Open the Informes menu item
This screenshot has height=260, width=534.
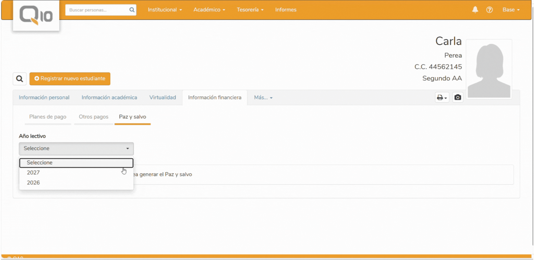[x=286, y=10]
